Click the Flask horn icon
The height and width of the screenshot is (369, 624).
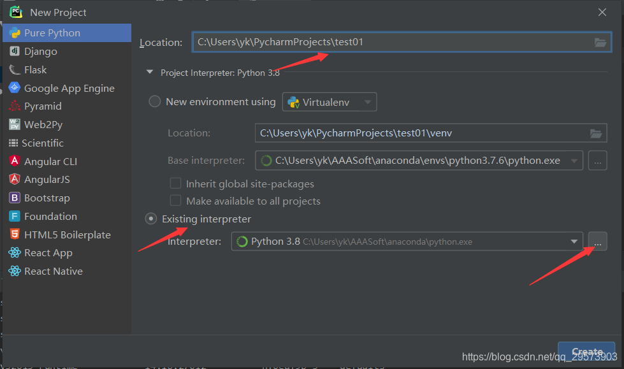(15, 69)
